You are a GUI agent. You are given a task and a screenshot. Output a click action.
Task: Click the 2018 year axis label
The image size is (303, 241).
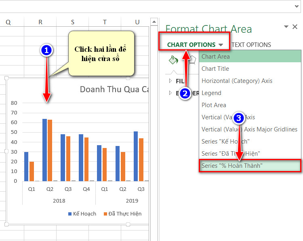coord(59,201)
